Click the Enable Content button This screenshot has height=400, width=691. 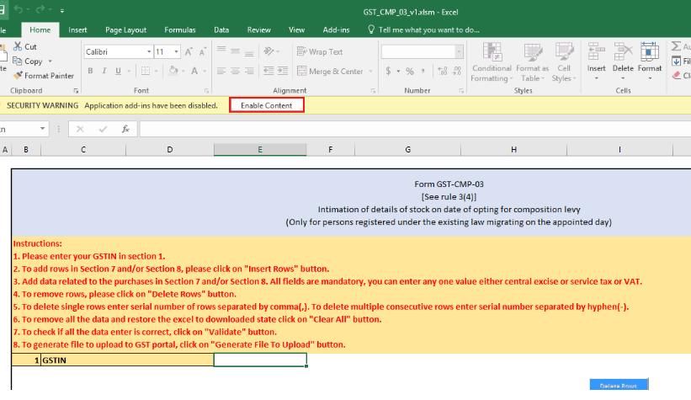266,105
